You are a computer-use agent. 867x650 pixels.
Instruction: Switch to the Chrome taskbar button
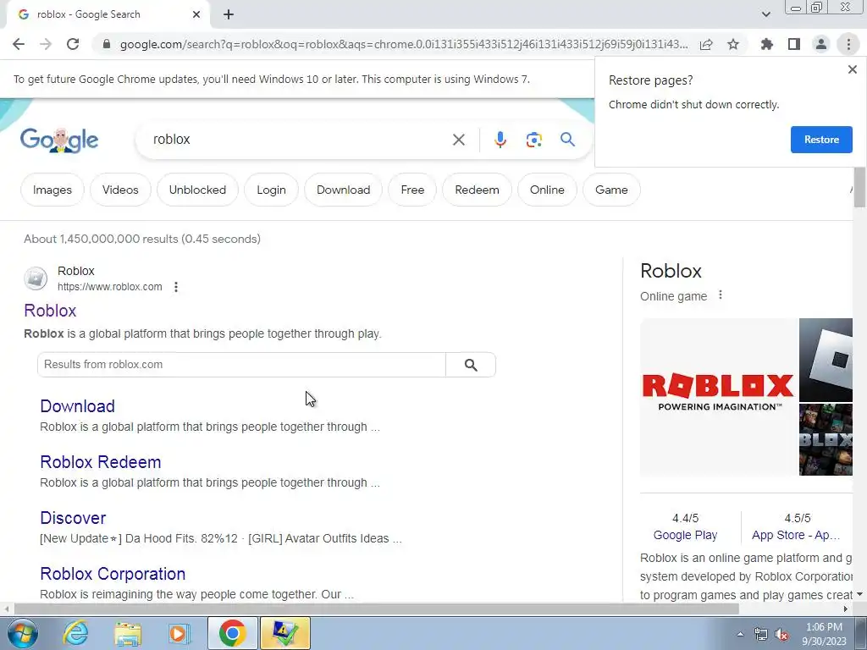pos(232,633)
